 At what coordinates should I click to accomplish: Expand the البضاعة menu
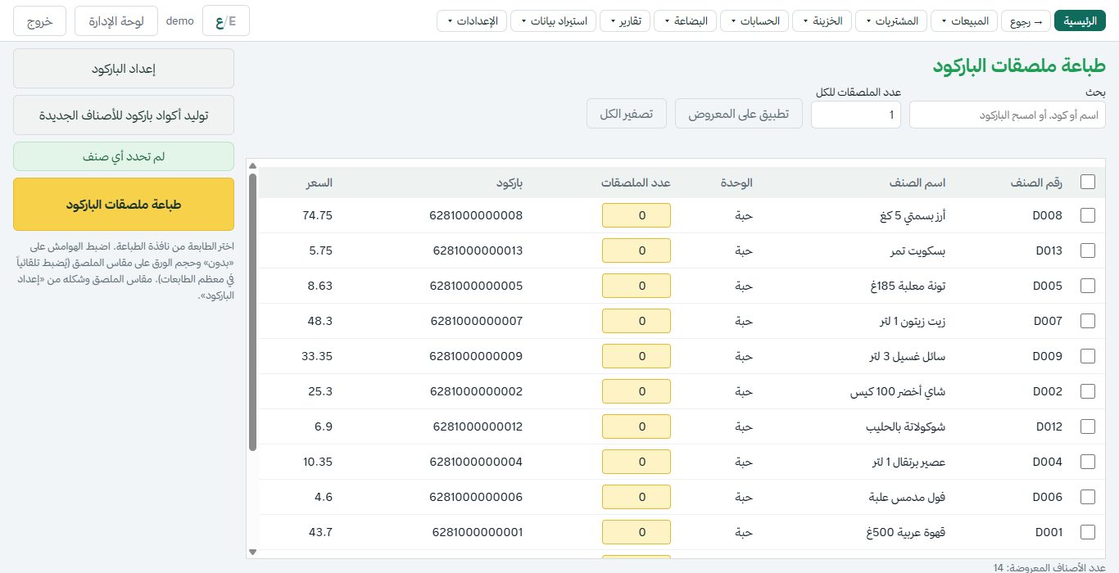pos(685,21)
